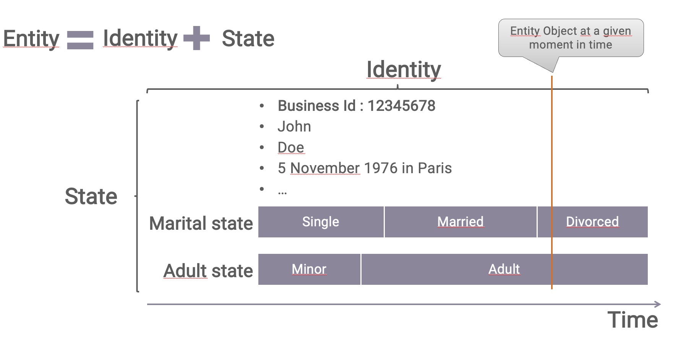Click the arrowhead of the time axis

(657, 304)
